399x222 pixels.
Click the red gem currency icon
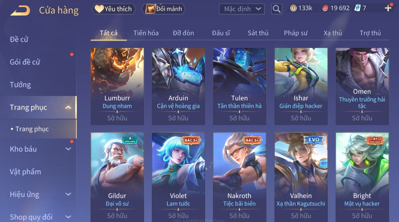coord(325,8)
